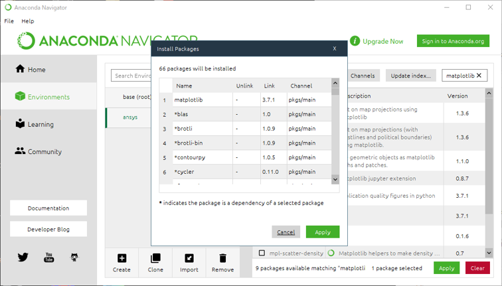Viewport: 502px width, 286px height.
Task: Open the File menu
Action: pyautogui.click(x=9, y=21)
